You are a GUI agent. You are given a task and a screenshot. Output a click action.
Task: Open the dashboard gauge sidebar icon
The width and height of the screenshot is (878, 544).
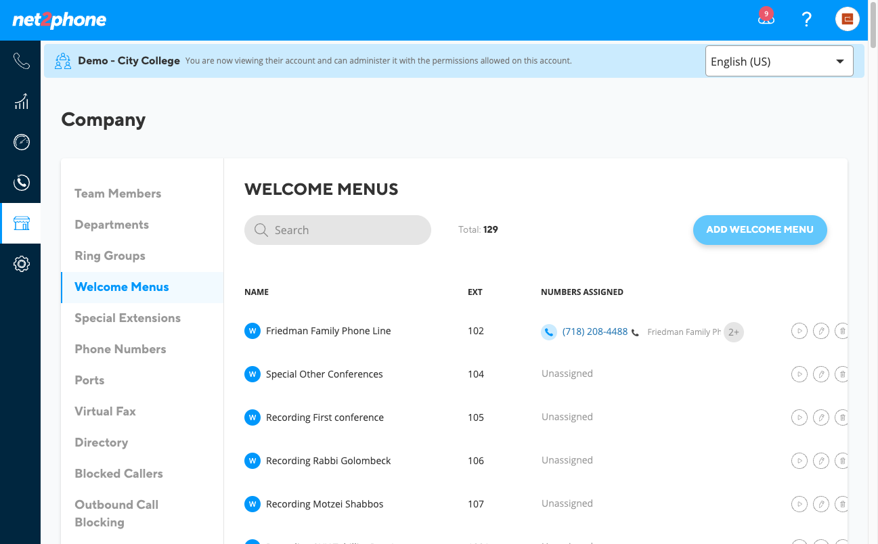click(x=21, y=142)
